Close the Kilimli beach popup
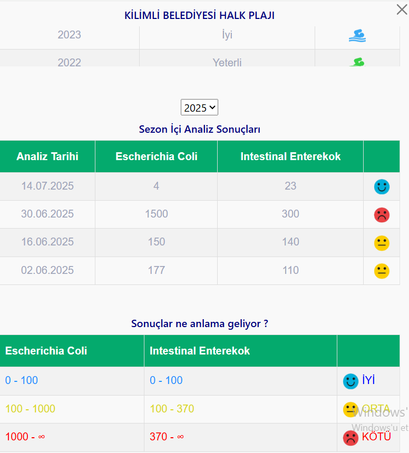The height and width of the screenshot is (453, 409). pyautogui.click(x=402, y=9)
